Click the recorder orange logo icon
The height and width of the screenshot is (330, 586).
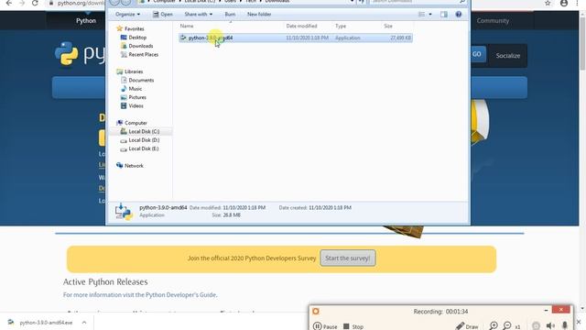coord(316,312)
